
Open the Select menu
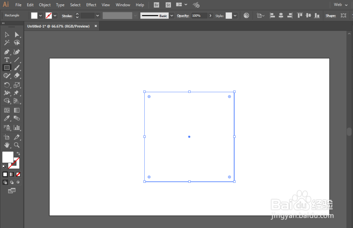(75, 5)
